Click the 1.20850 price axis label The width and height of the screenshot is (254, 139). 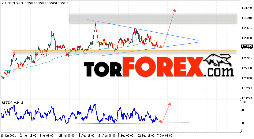(247, 78)
